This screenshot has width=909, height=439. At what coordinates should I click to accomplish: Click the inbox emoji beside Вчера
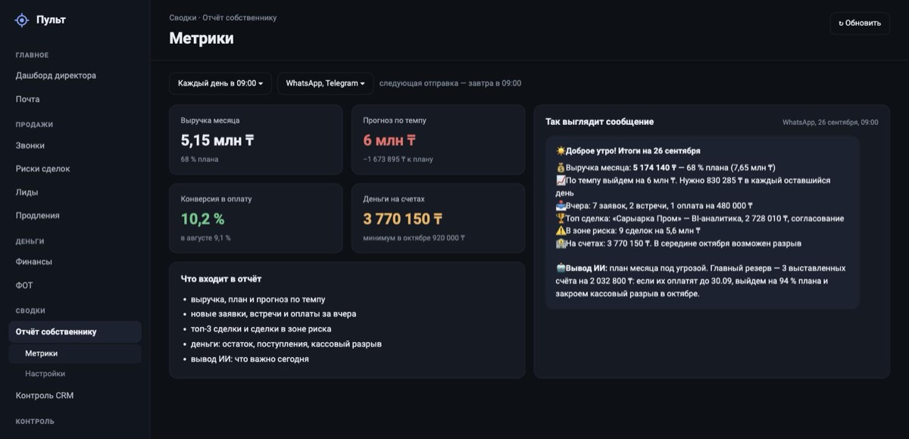click(x=561, y=205)
